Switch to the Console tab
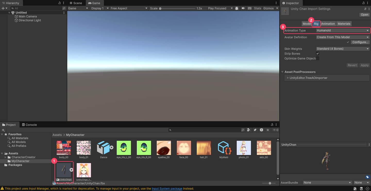The image size is (371, 191). coord(29,125)
